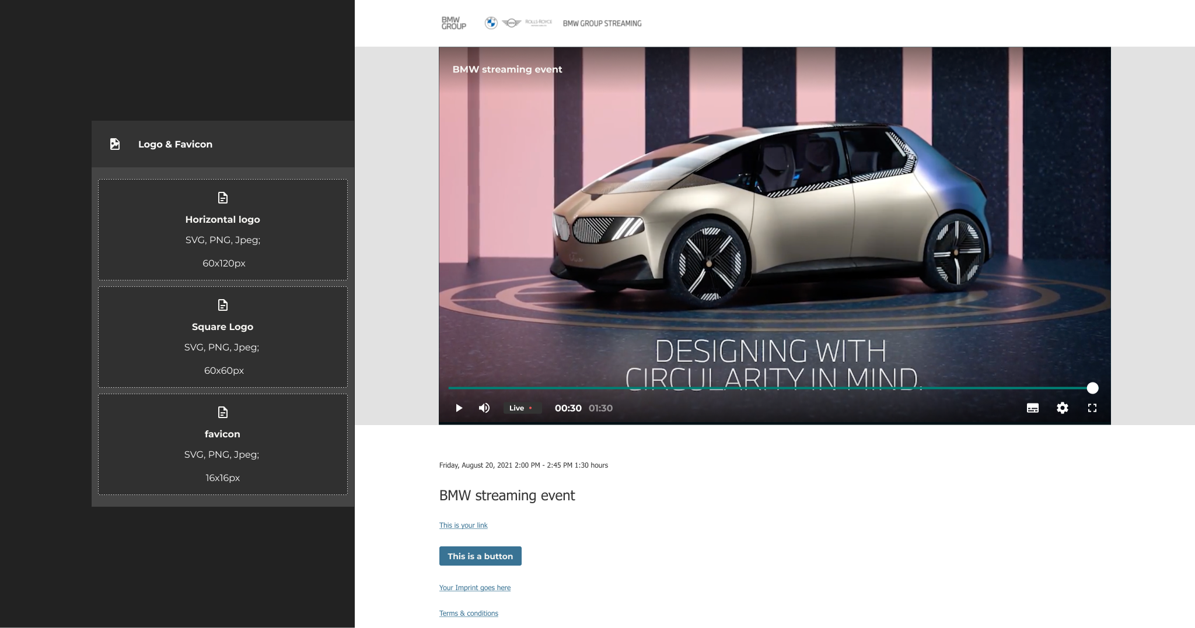This screenshot has width=1195, height=628.
Task: Click the video title overlay 'BMW streaming event'
Action: coord(507,69)
